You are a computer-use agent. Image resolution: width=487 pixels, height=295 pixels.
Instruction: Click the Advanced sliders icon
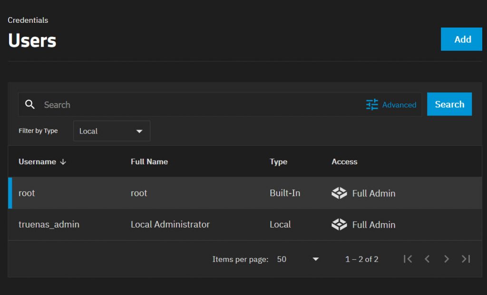click(372, 105)
